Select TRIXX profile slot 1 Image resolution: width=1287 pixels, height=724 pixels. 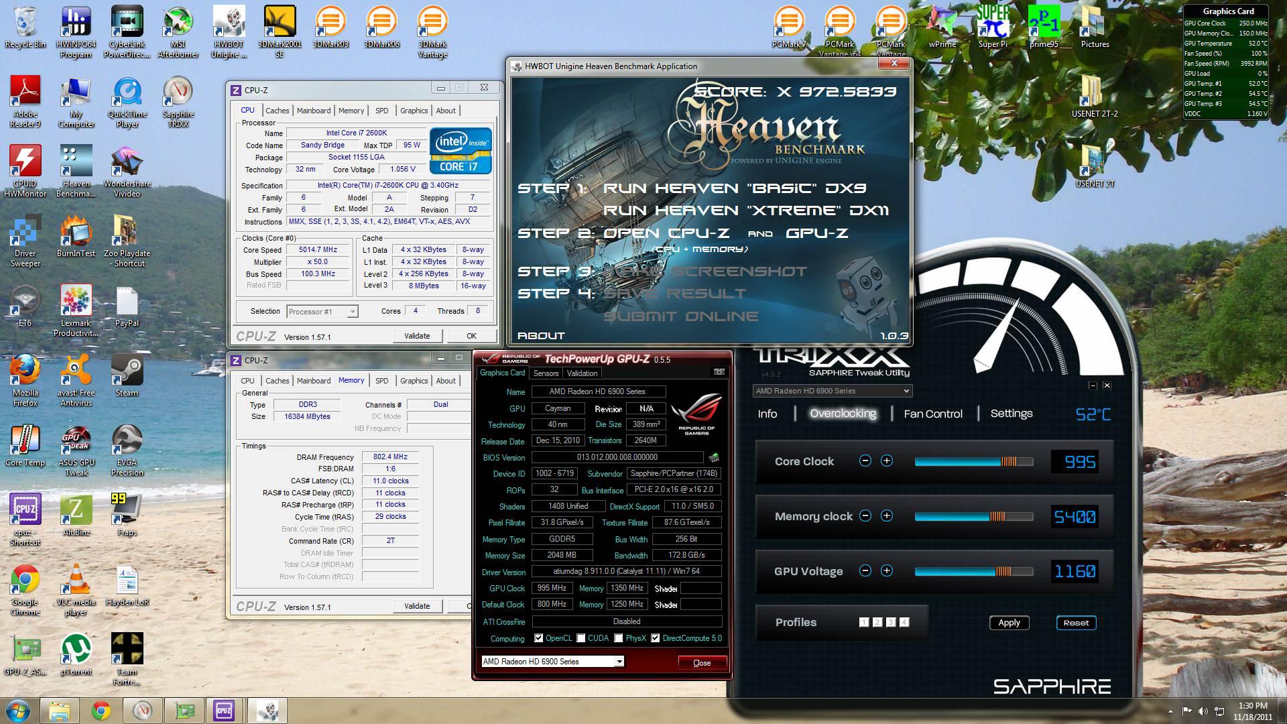864,622
